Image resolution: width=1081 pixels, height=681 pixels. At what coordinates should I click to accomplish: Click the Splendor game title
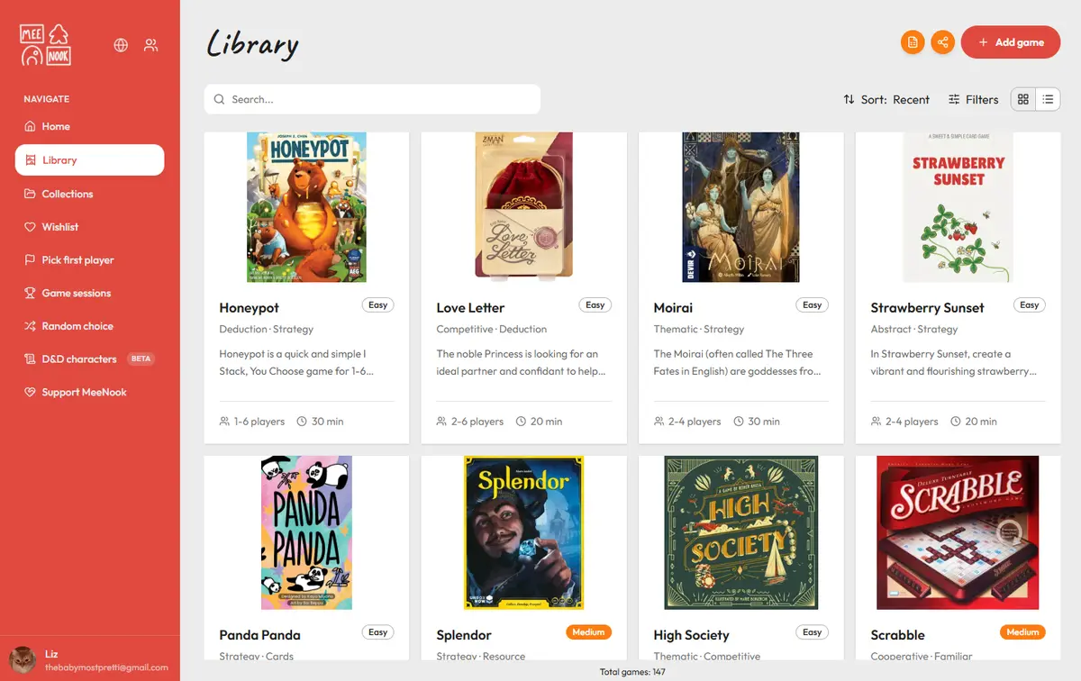pyautogui.click(x=464, y=635)
